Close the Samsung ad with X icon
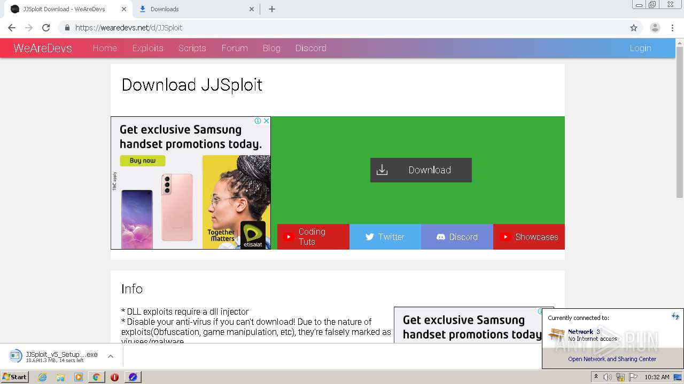 [x=266, y=121]
